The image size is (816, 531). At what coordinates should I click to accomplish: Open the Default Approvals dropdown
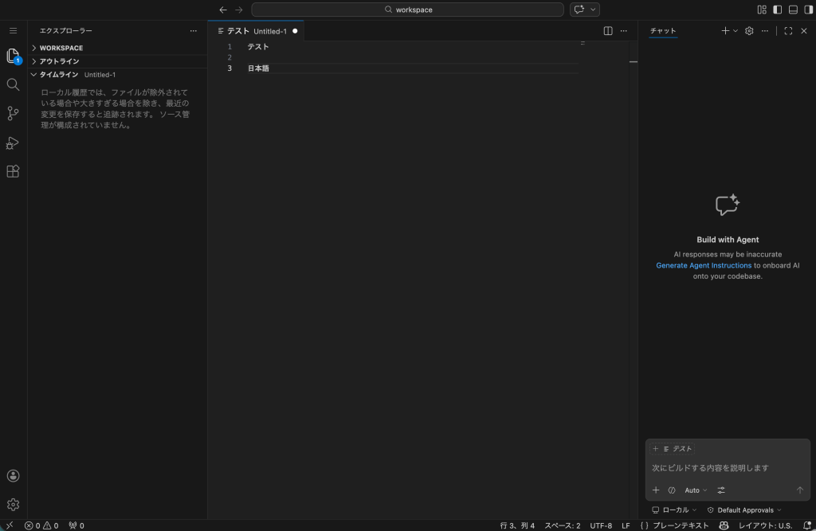745,510
